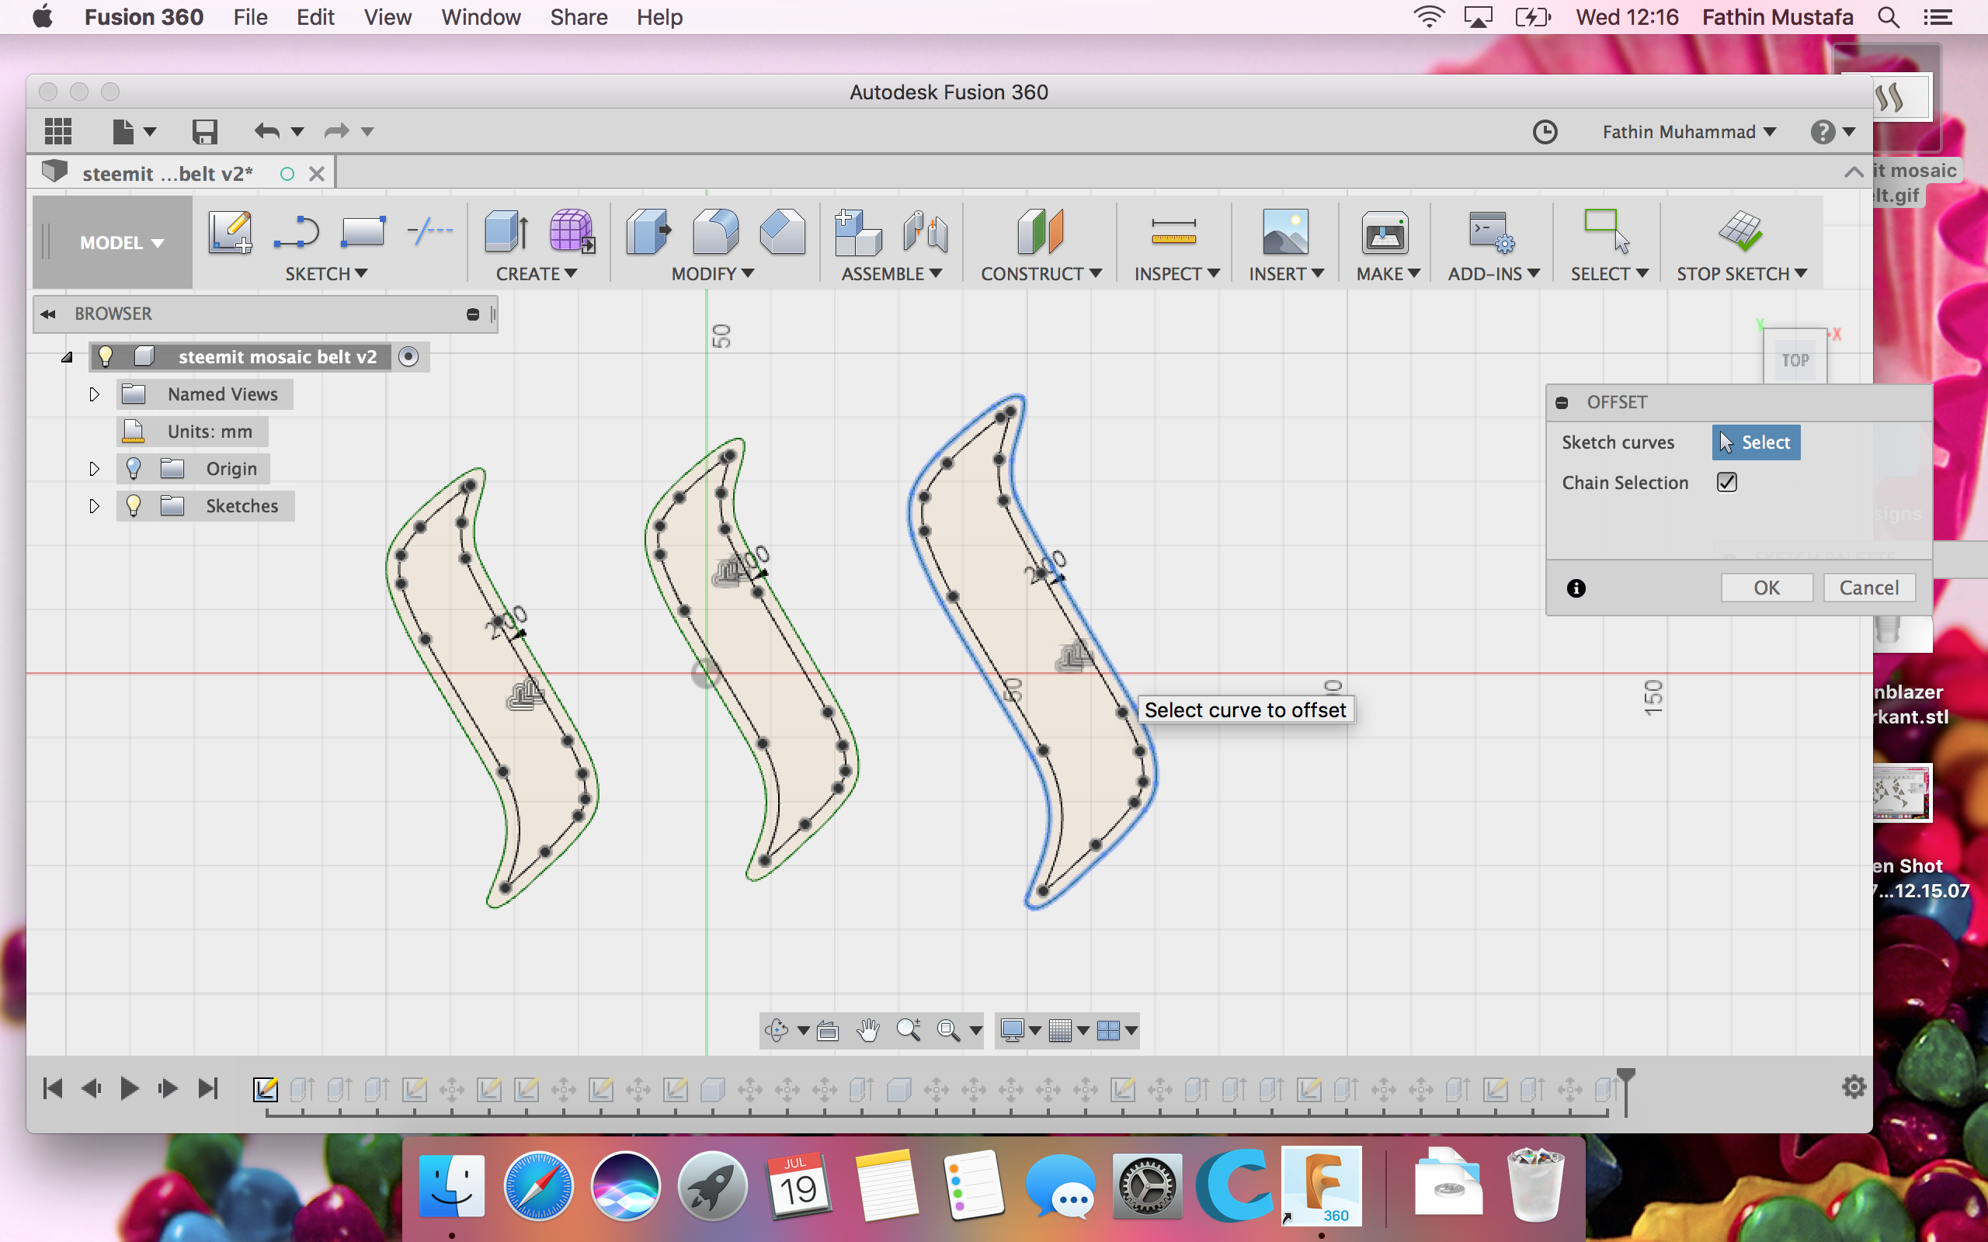This screenshot has width=1988, height=1242.
Task: Open the MODEL workspace dropdown
Action: (x=122, y=243)
